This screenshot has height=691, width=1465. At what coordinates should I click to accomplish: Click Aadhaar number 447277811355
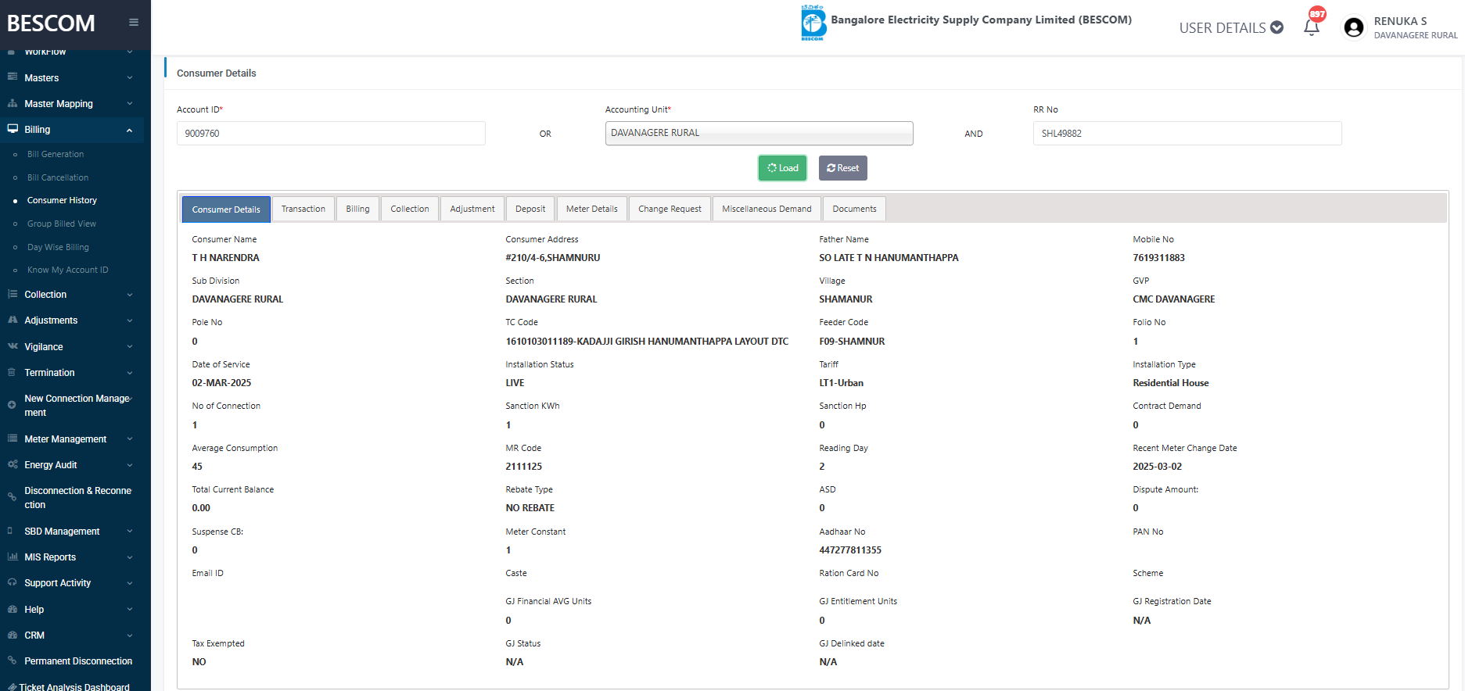[x=850, y=550]
